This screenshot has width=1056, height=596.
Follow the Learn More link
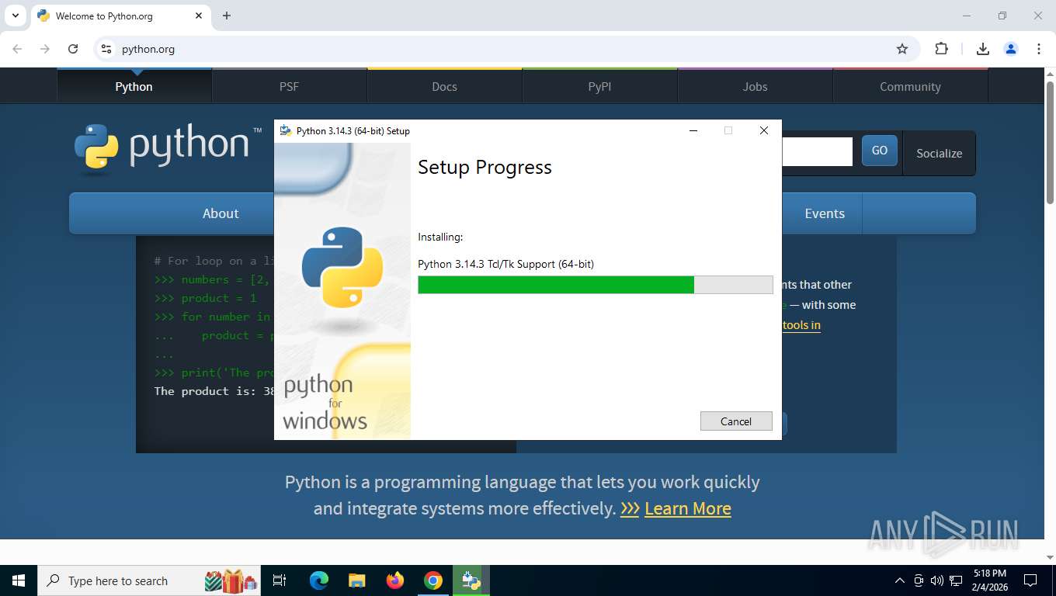688,508
